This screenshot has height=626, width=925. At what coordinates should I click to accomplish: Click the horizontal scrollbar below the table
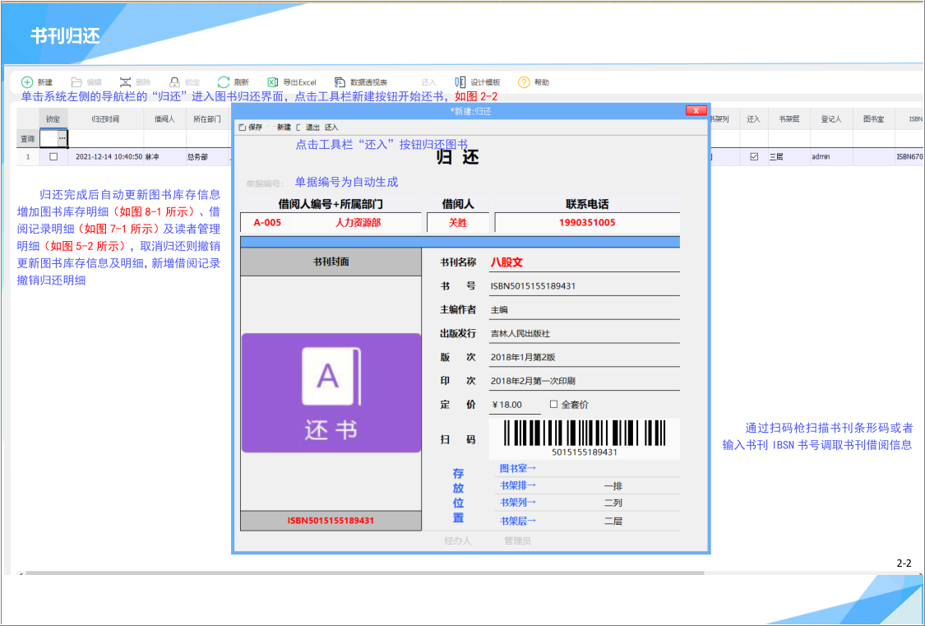point(365,573)
